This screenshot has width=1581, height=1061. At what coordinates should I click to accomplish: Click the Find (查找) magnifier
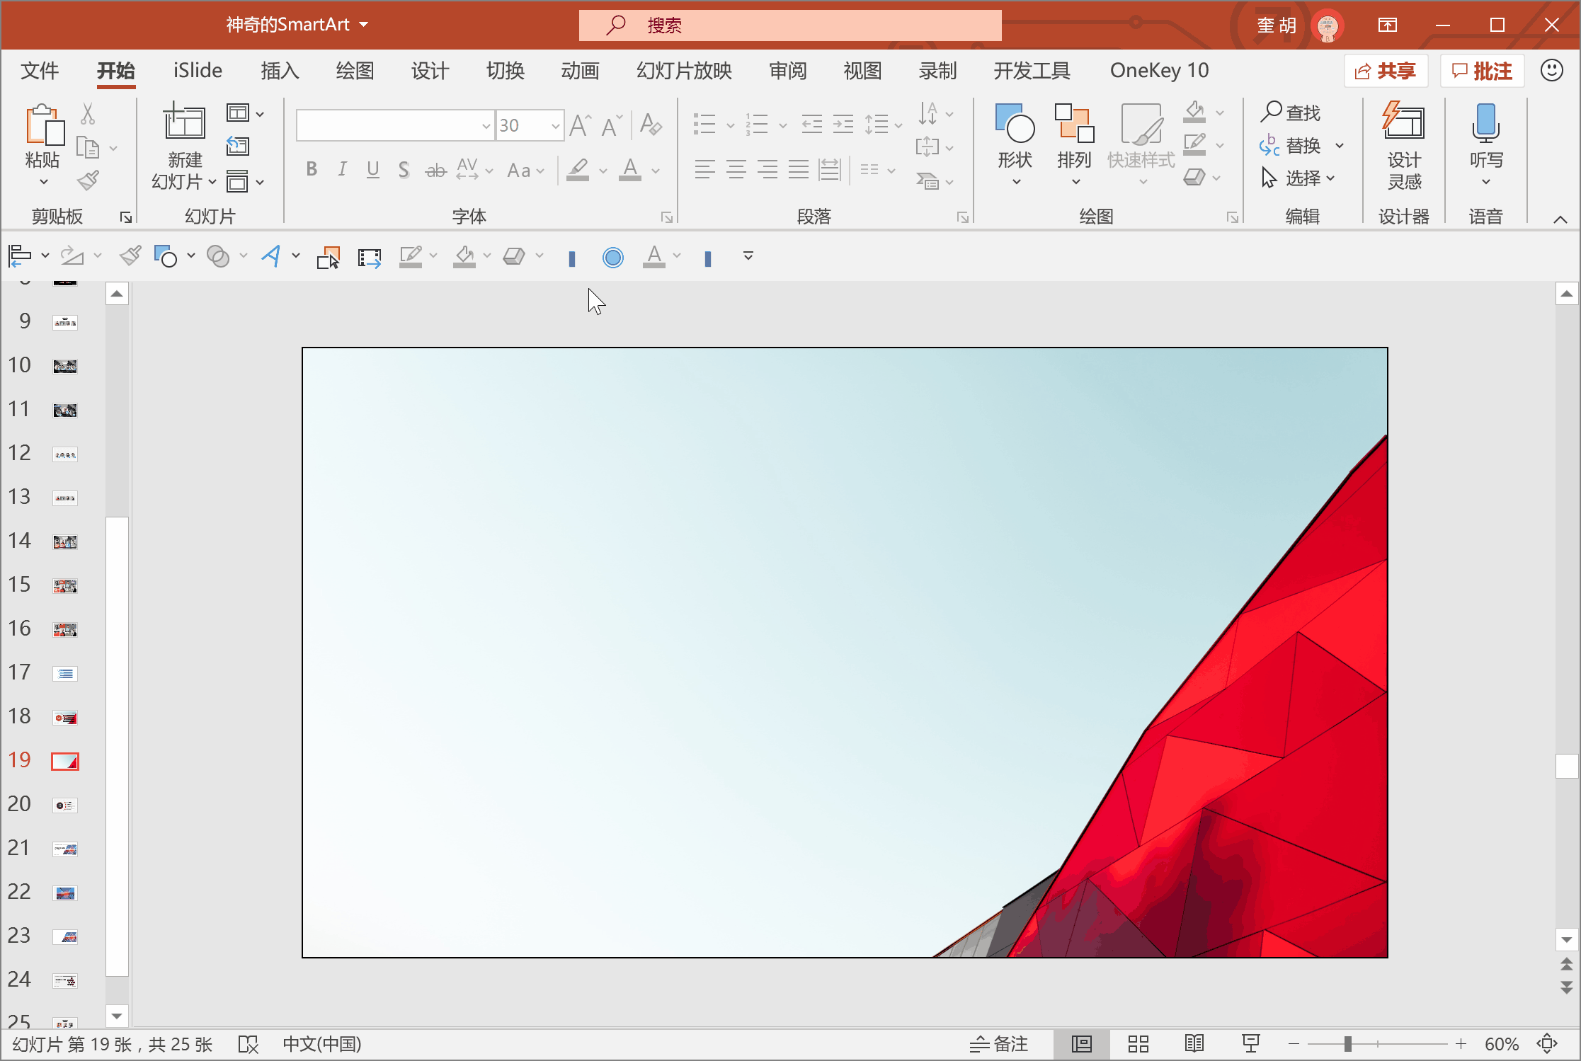pyautogui.click(x=1291, y=112)
